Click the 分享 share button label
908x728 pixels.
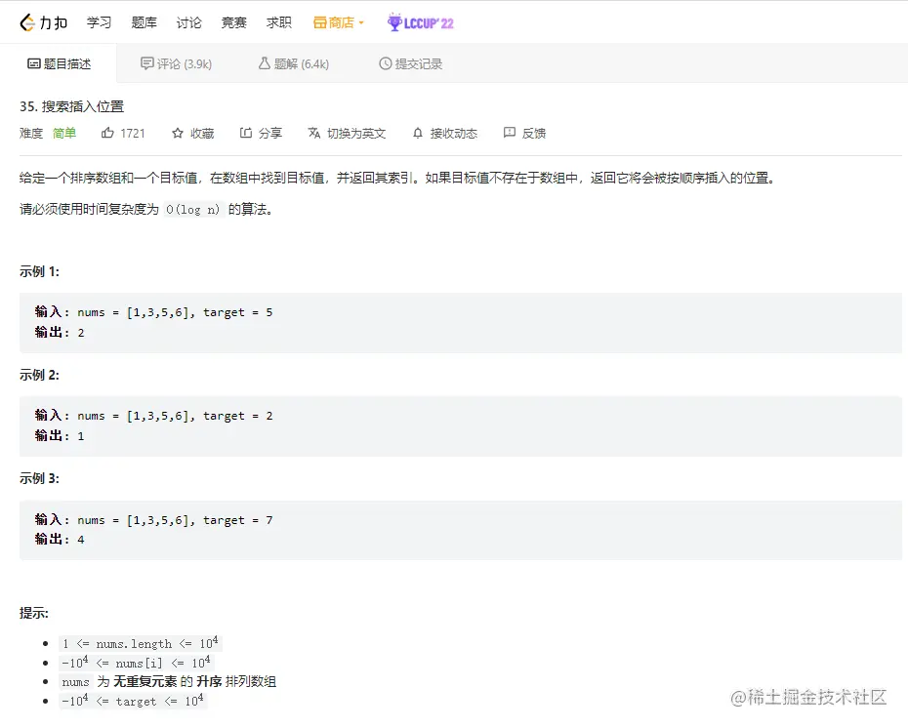269,134
